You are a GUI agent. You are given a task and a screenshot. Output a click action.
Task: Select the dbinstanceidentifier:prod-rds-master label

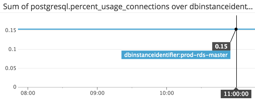pyautogui.click(x=176, y=55)
